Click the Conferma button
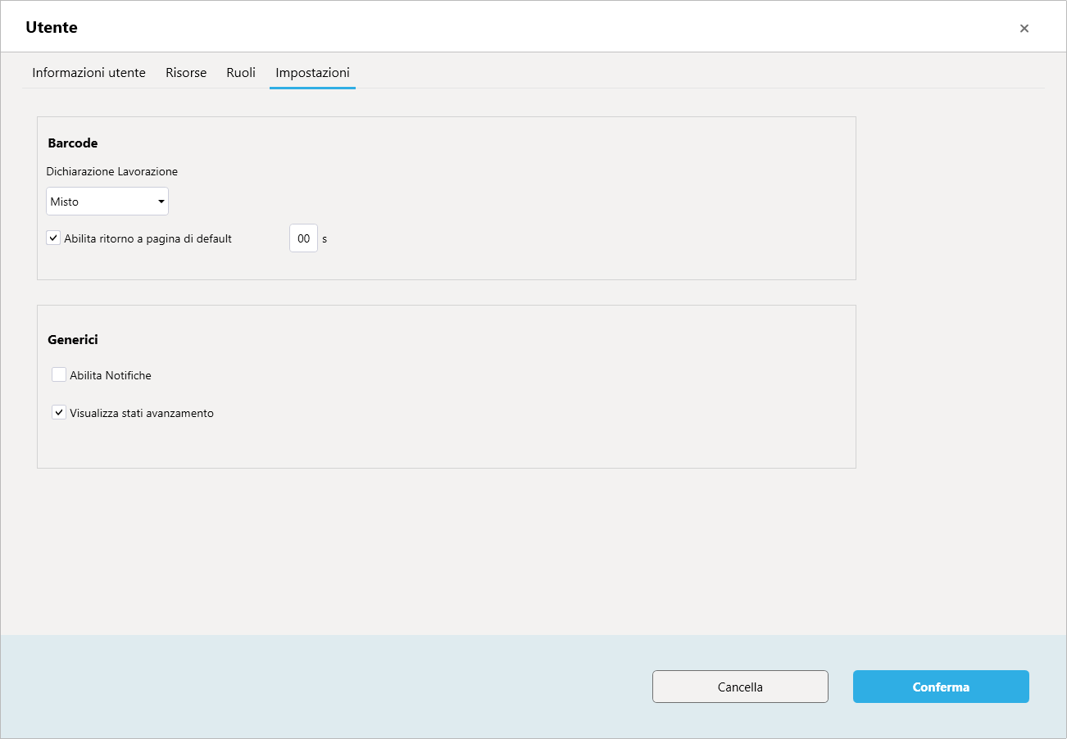Image resolution: width=1067 pixels, height=739 pixels. [941, 687]
